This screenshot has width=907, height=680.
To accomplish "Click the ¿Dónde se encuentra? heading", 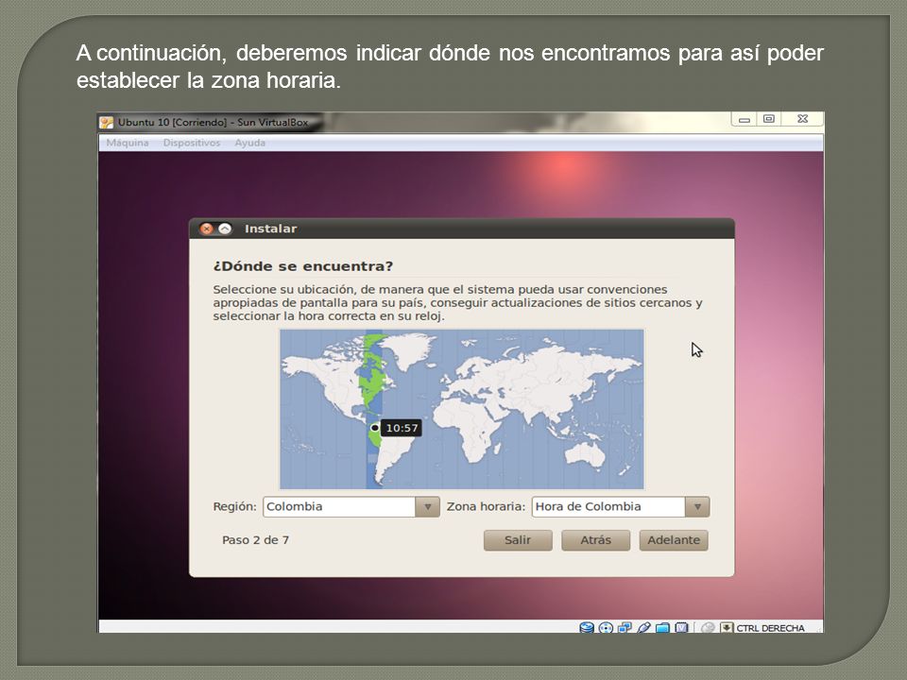I will pyautogui.click(x=303, y=266).
